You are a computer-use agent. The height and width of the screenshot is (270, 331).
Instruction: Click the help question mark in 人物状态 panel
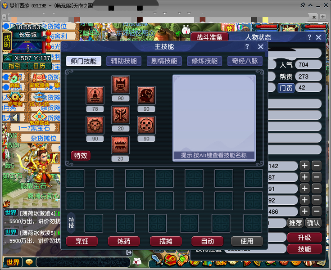click(309, 37)
